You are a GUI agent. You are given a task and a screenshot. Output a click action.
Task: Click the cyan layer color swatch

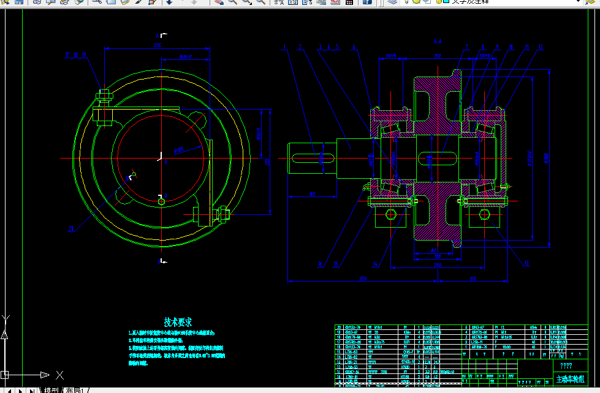pyautogui.click(x=446, y=1)
